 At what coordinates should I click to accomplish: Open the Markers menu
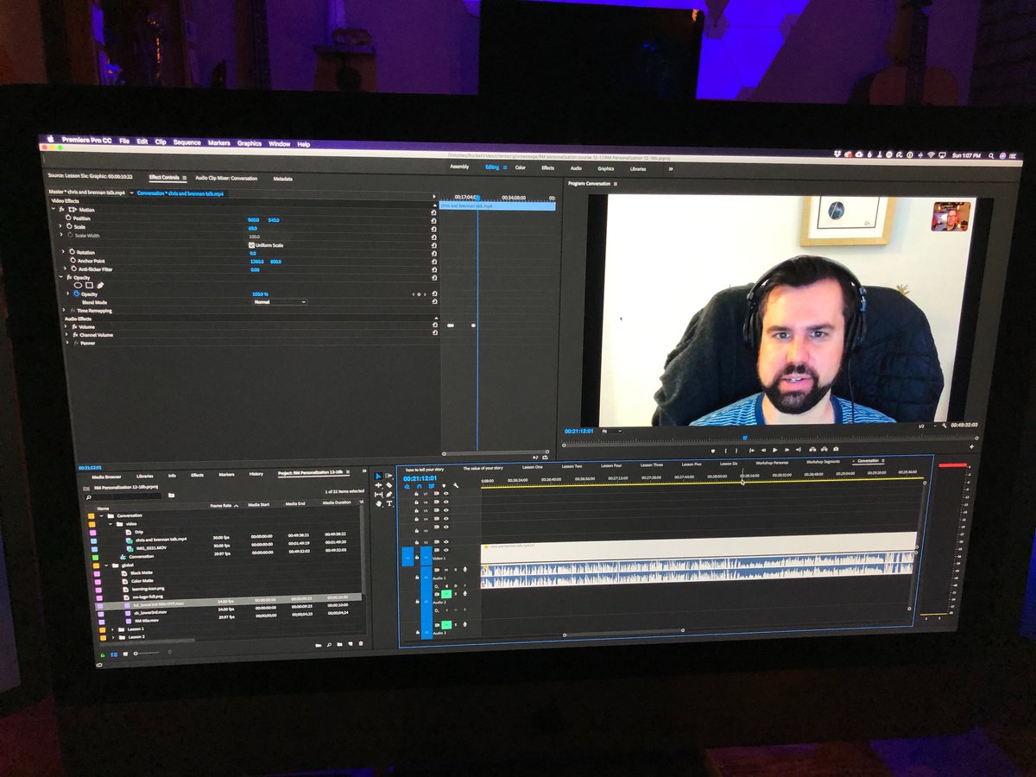[219, 142]
